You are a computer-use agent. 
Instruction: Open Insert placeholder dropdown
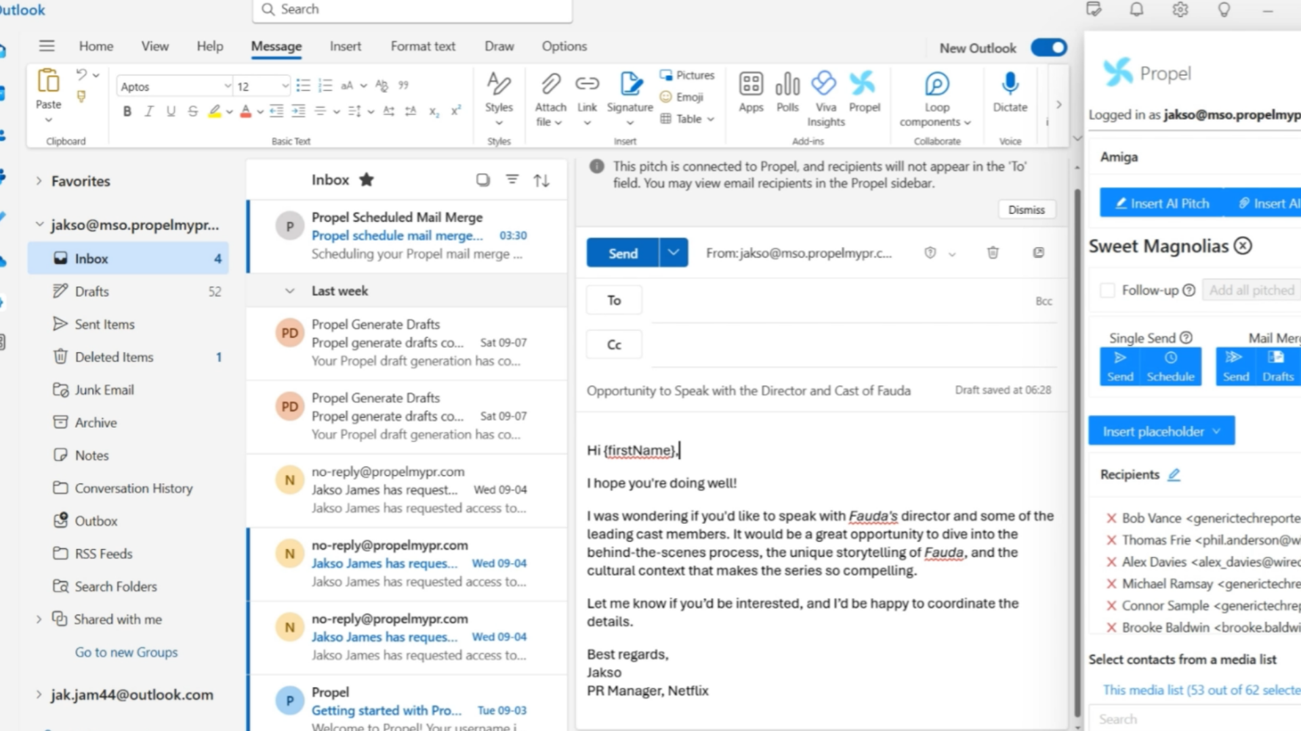tap(1161, 431)
